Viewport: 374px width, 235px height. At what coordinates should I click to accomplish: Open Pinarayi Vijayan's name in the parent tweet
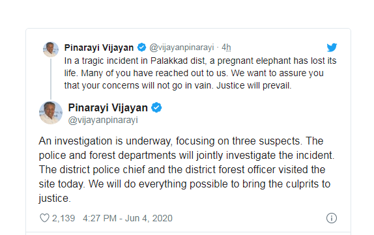click(x=99, y=48)
